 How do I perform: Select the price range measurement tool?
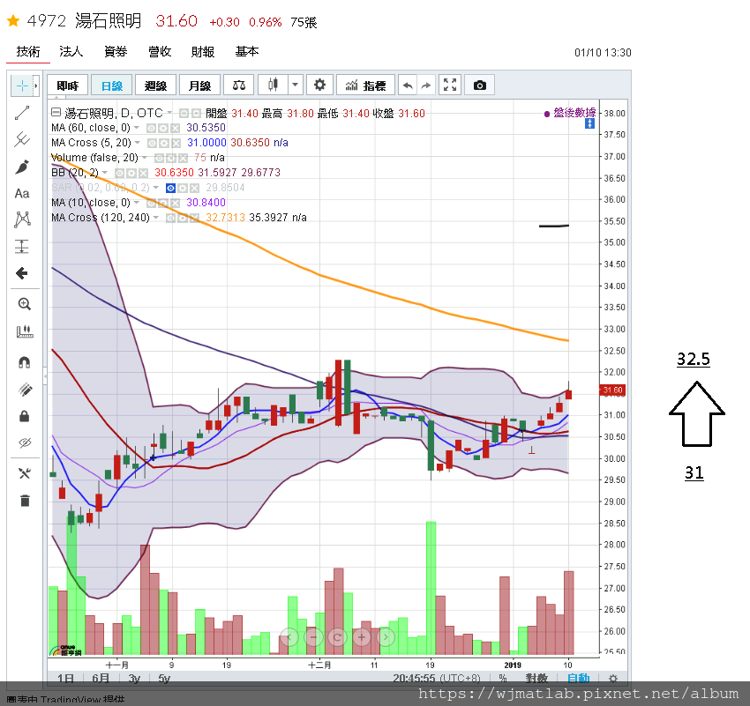click(x=22, y=247)
